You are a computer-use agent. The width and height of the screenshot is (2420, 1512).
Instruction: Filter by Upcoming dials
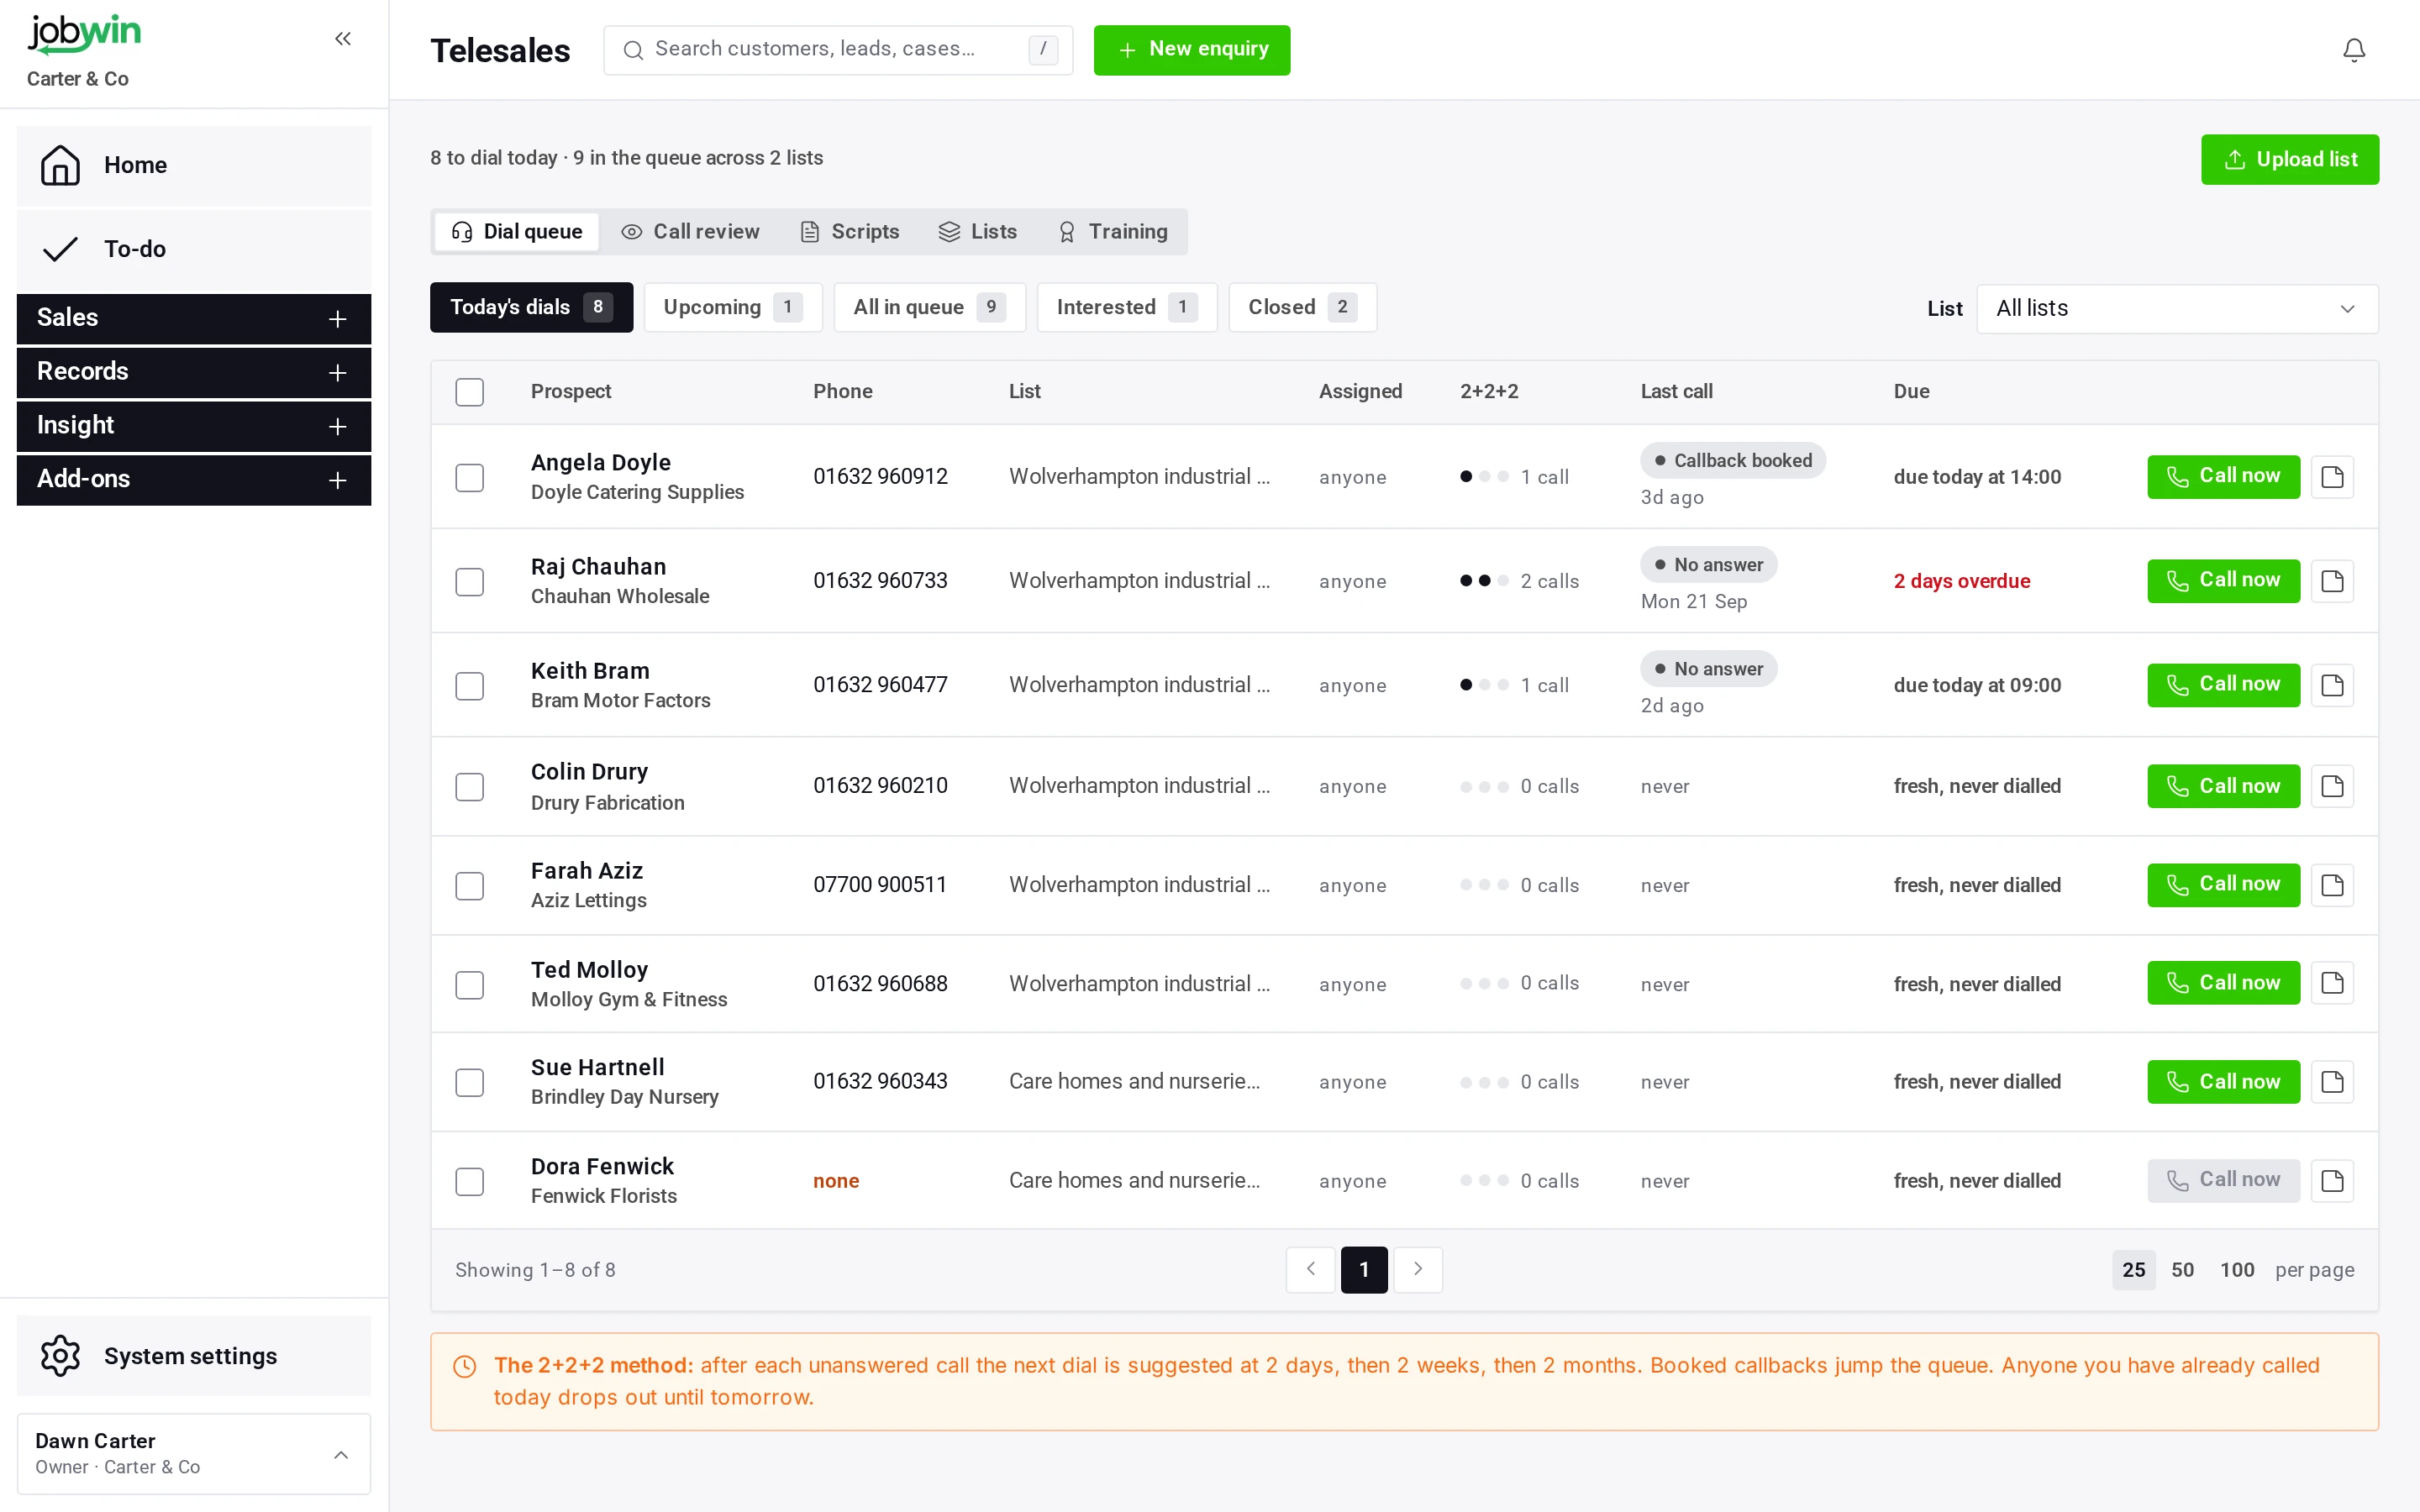tap(732, 307)
